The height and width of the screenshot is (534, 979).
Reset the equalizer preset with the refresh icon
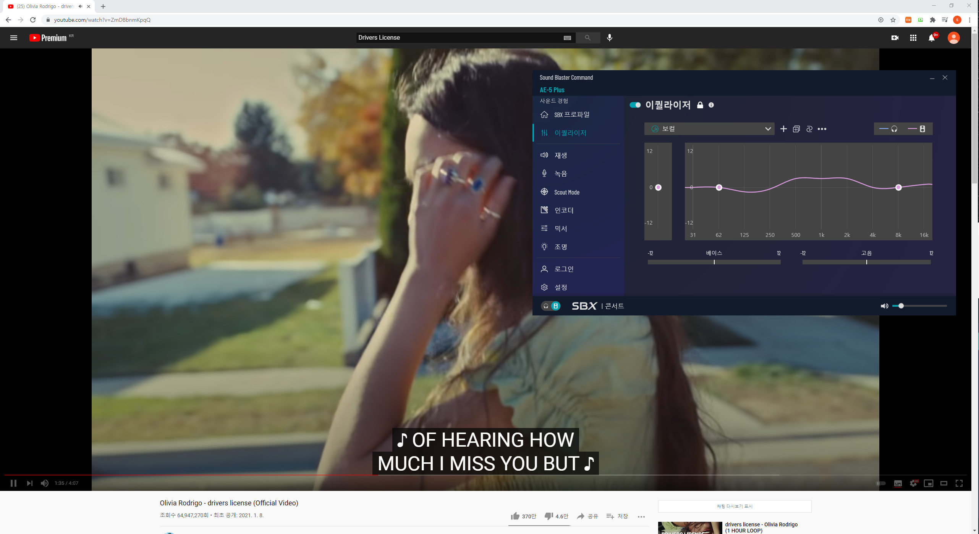click(809, 129)
